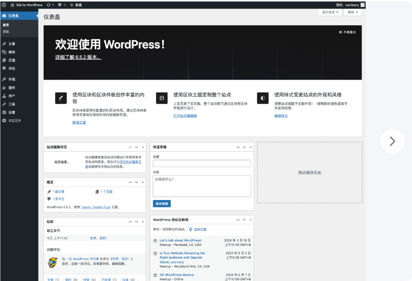412x281 pixels.
Task: Move the WordPress 活动及新闻 widget up
Action: [x=238, y=220]
